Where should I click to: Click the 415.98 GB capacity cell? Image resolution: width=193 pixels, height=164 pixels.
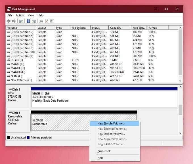(116, 64)
